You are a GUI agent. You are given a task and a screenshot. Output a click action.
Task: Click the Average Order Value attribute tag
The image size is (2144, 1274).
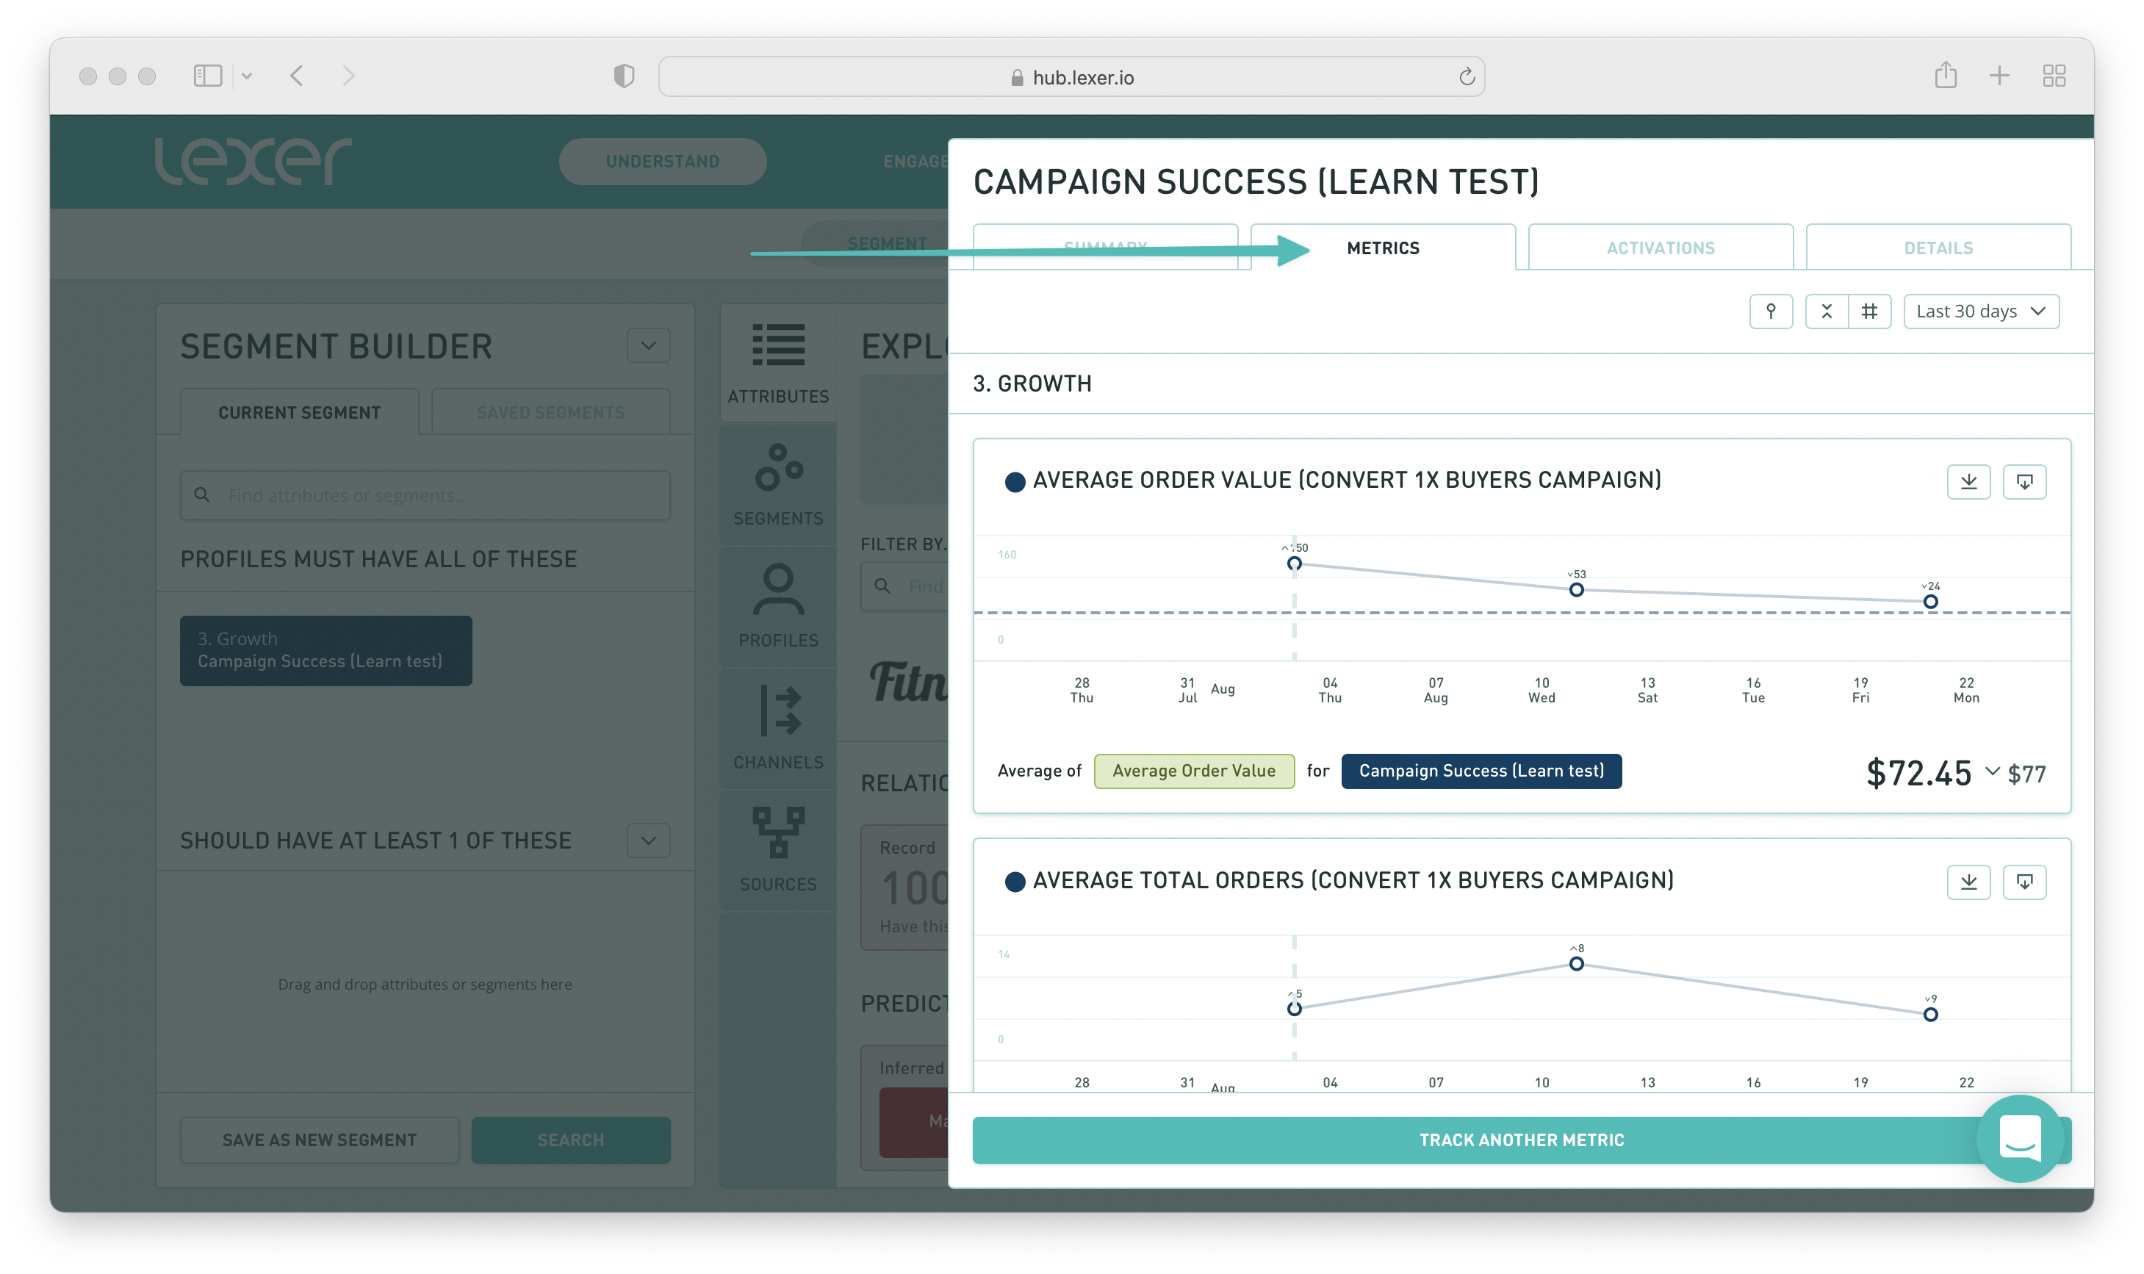[1193, 771]
